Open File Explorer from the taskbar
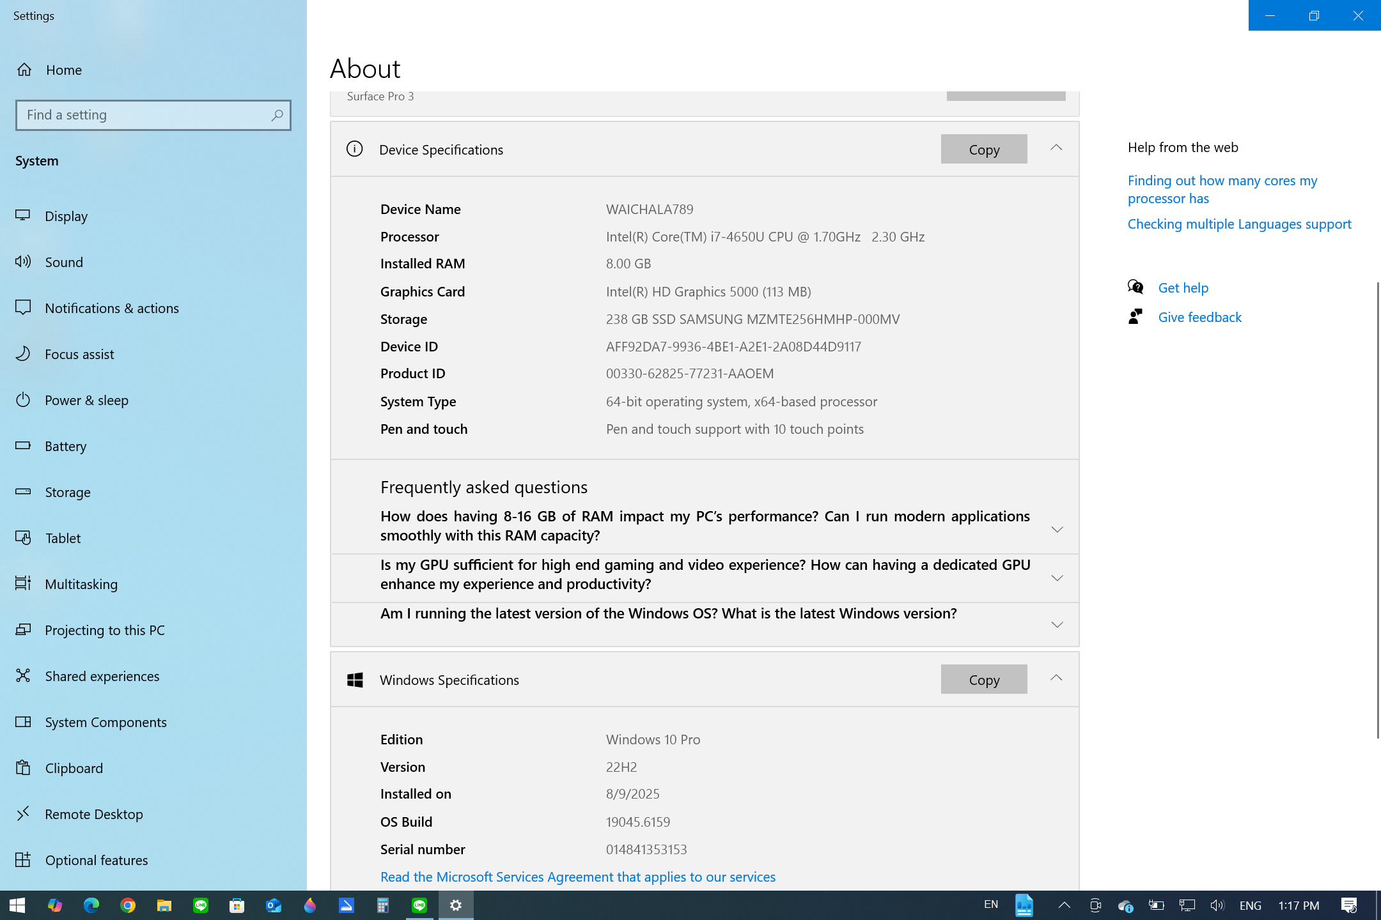 164,905
